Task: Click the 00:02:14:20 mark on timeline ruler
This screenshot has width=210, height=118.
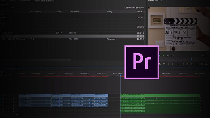Action: [167, 74]
